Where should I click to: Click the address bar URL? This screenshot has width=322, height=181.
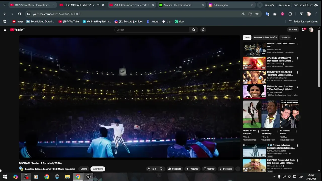tap(57, 14)
